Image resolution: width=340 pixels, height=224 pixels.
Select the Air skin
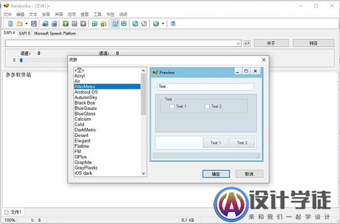click(107, 81)
